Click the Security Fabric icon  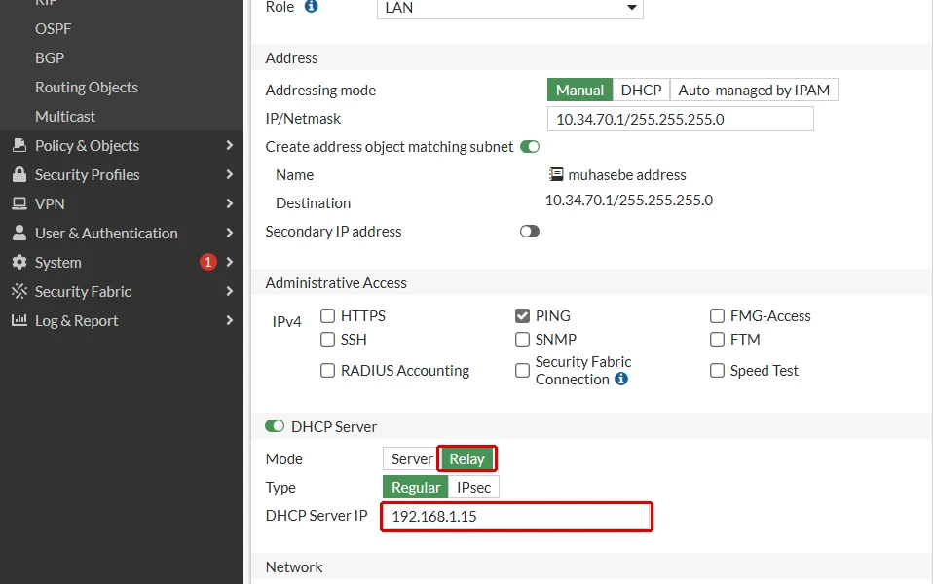[19, 291]
